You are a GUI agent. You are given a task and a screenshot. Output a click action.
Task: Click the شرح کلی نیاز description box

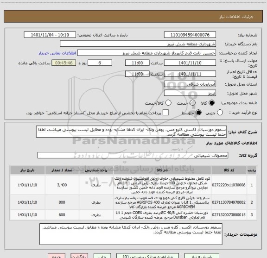point(131,132)
